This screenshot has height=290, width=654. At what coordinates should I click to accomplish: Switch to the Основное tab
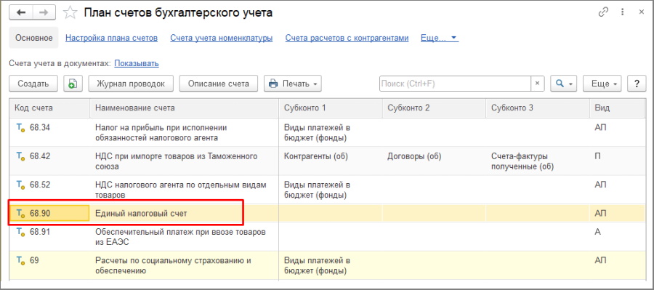coord(33,38)
